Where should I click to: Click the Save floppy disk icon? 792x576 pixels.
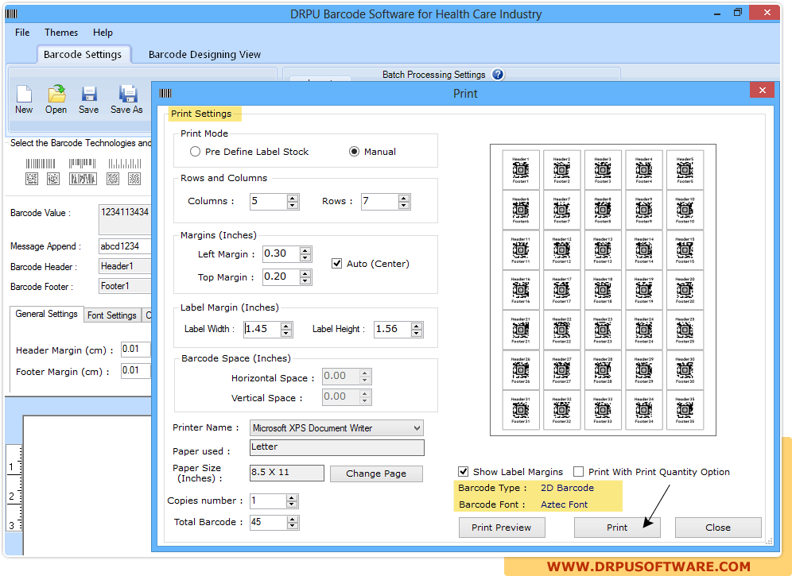click(89, 94)
